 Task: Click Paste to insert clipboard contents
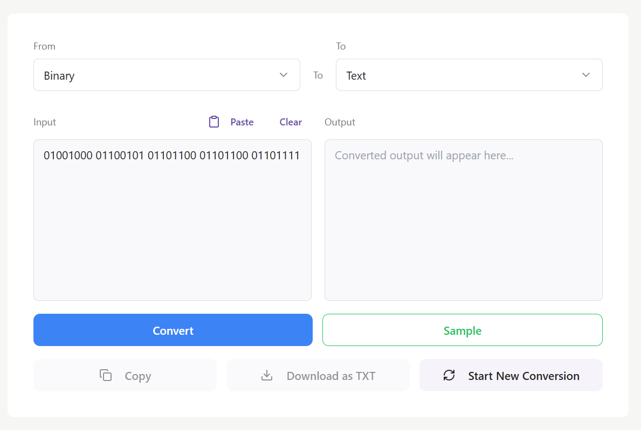point(241,122)
